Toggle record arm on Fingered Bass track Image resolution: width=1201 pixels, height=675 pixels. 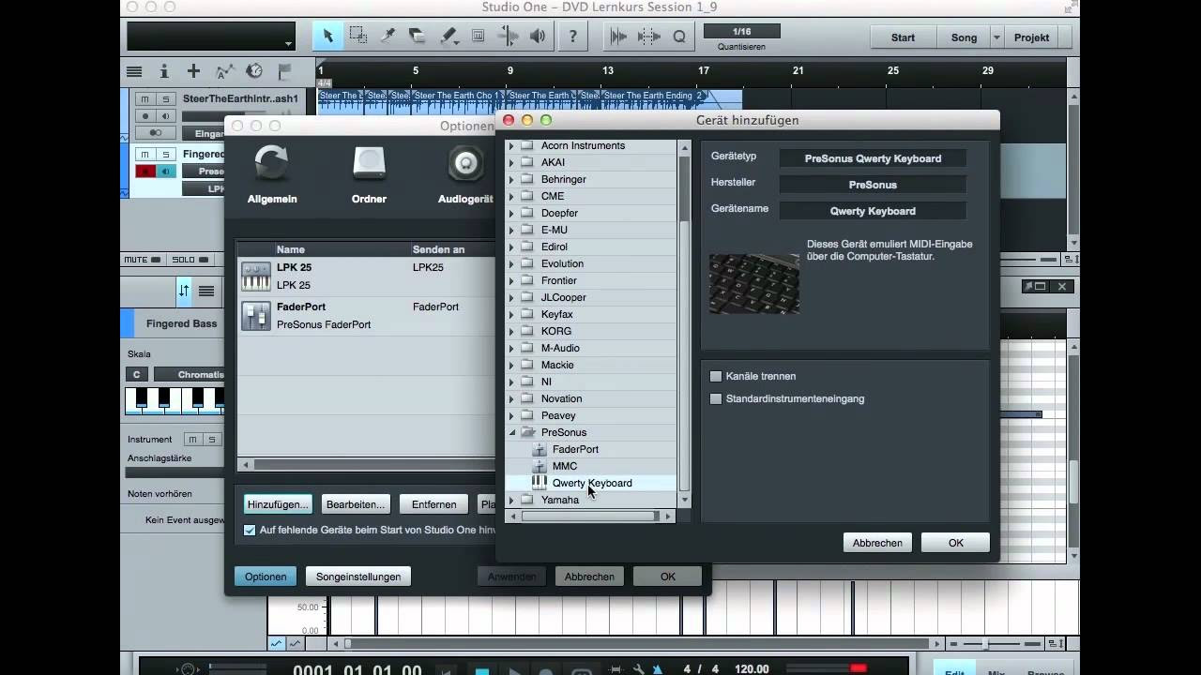point(145,171)
